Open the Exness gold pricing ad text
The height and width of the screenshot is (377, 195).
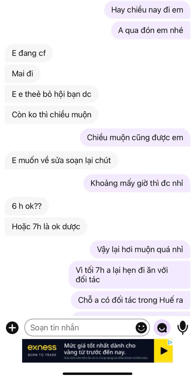100,349
